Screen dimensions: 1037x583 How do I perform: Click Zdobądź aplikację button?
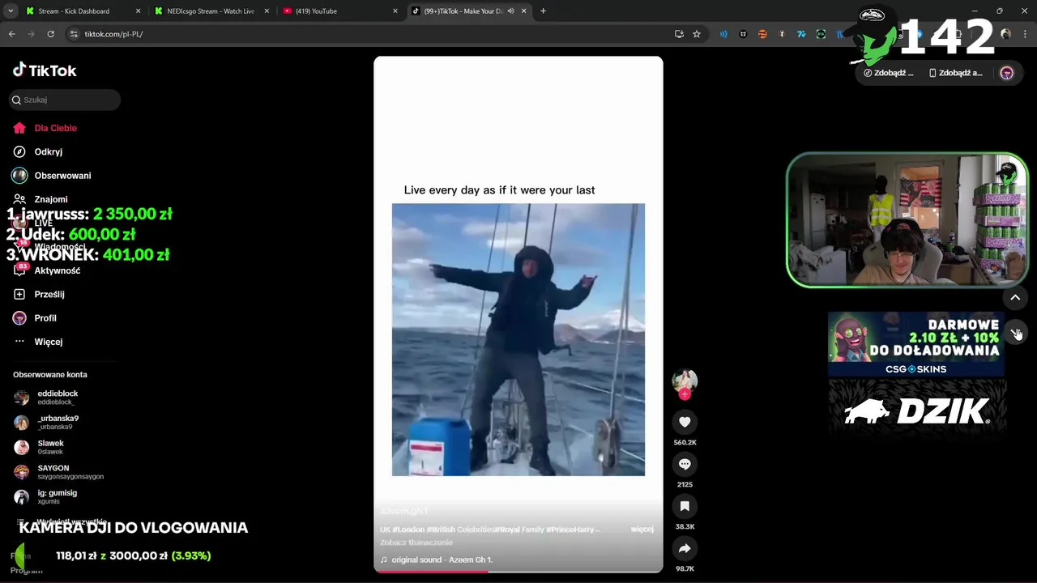point(956,73)
